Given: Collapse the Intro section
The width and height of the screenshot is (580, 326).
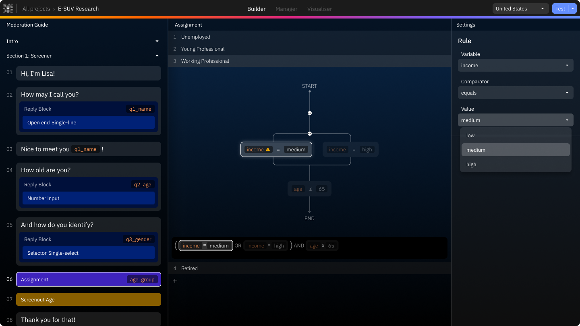Looking at the screenshot, I should pos(157,41).
